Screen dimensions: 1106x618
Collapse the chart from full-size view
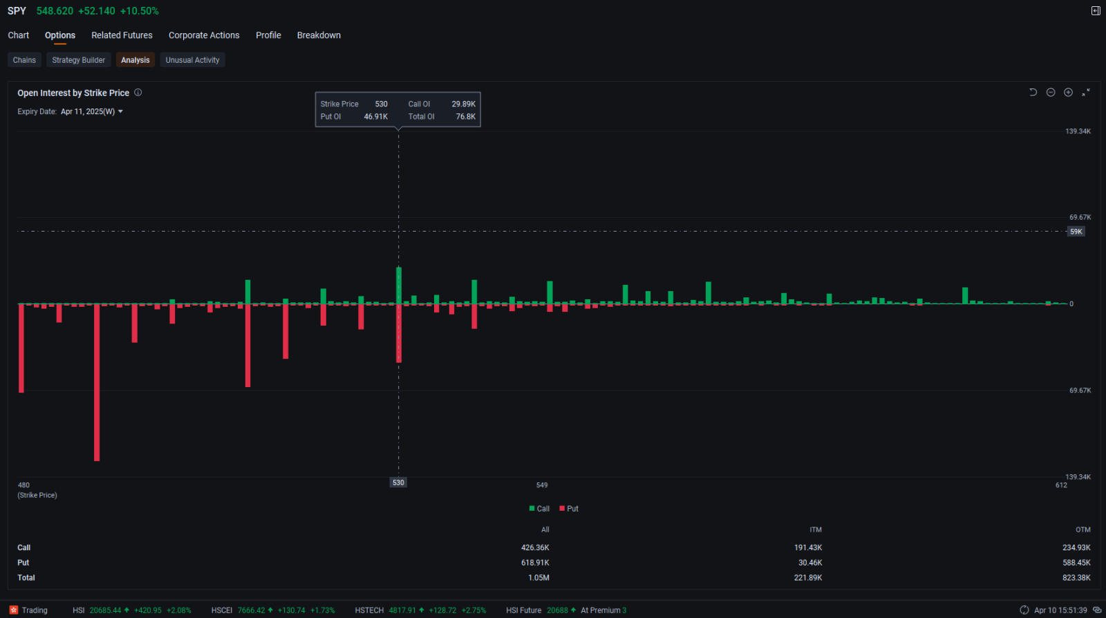click(x=1086, y=92)
